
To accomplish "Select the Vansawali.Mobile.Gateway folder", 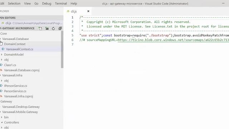I will 20,112.
